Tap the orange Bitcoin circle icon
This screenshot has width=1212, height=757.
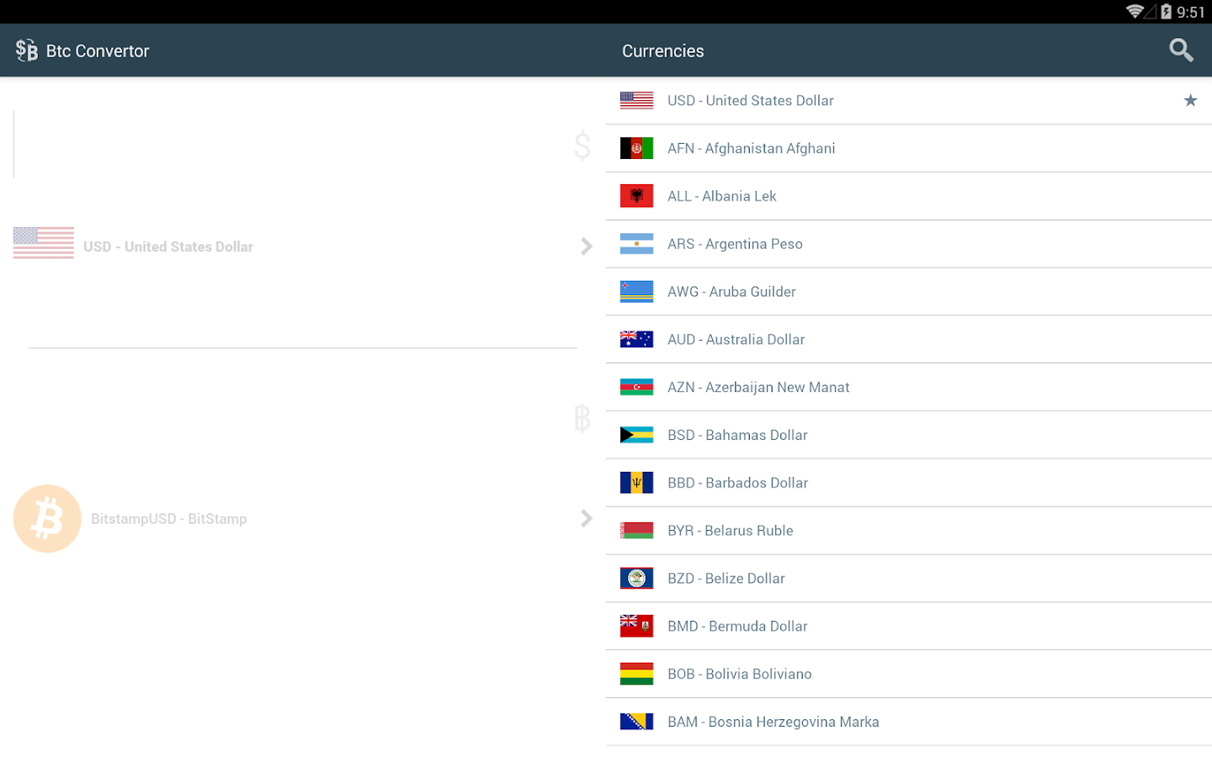pyautogui.click(x=47, y=518)
